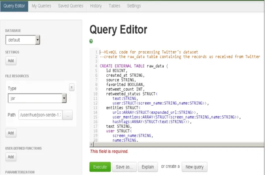This screenshot has width=267, height=175.
Task: Go to the History tab
Action: tap(96, 6)
